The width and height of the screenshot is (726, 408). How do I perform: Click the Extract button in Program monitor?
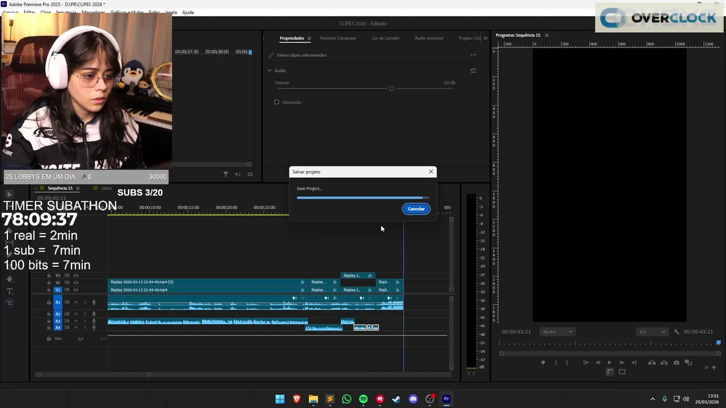click(x=664, y=363)
